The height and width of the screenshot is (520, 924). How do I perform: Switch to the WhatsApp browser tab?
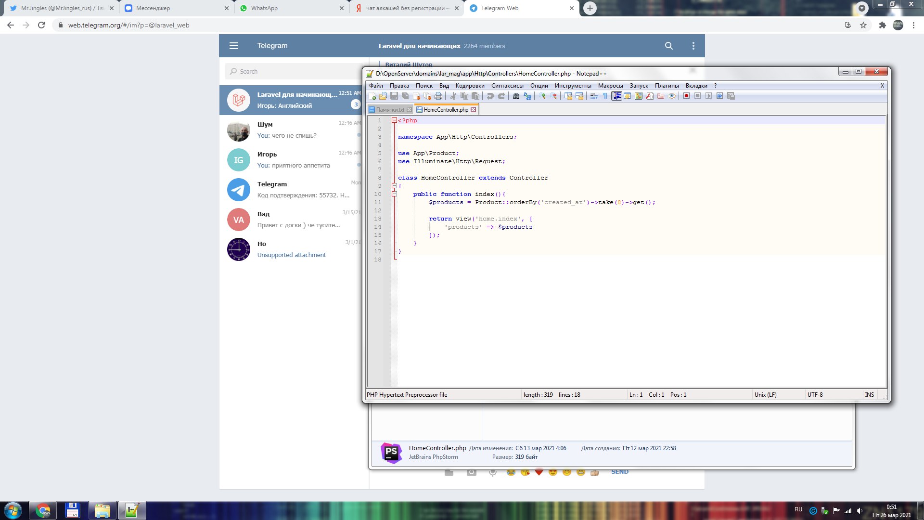coord(291,8)
